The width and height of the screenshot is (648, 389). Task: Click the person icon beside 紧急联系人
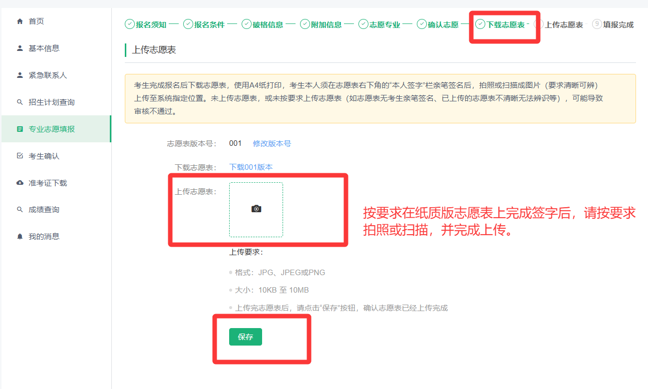click(x=20, y=75)
